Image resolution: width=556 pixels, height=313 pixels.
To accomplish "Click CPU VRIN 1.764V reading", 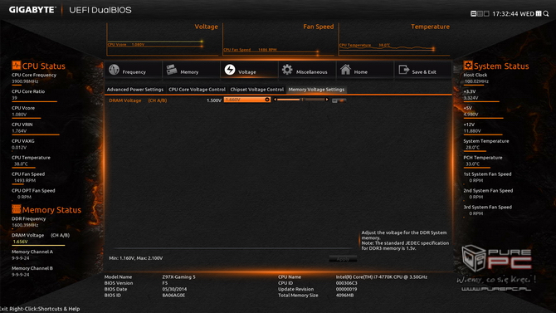I will coord(22,128).
